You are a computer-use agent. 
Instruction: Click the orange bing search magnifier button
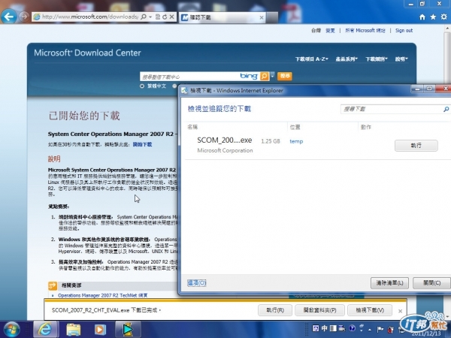pos(264,76)
